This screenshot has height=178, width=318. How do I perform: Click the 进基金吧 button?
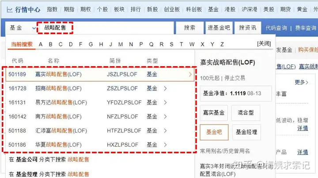tap(219, 28)
